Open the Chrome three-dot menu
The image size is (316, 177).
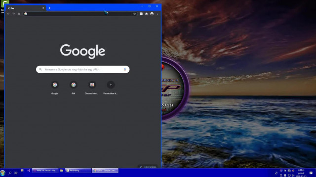coord(157,14)
